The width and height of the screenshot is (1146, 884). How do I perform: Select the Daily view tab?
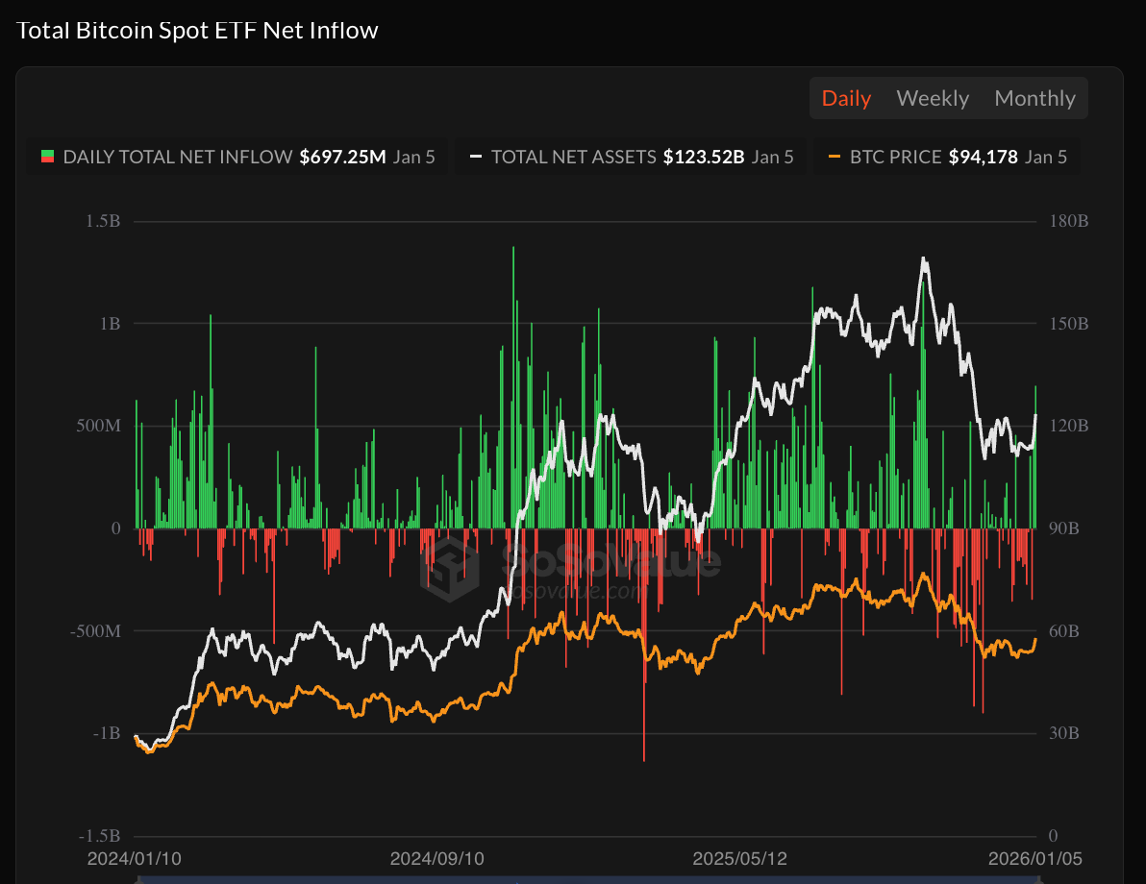point(846,98)
